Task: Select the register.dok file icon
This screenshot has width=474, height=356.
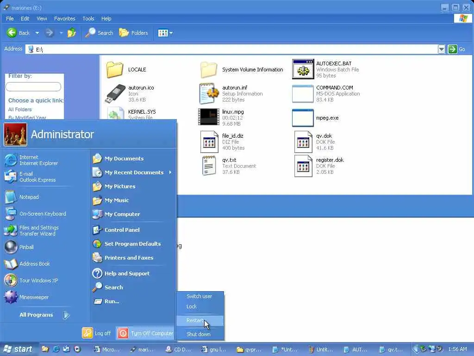Action: [x=304, y=166]
